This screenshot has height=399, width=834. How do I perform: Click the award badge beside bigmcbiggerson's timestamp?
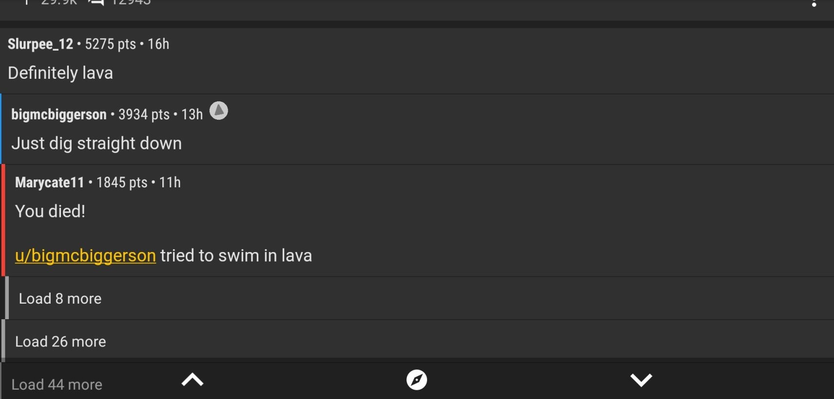point(219,110)
